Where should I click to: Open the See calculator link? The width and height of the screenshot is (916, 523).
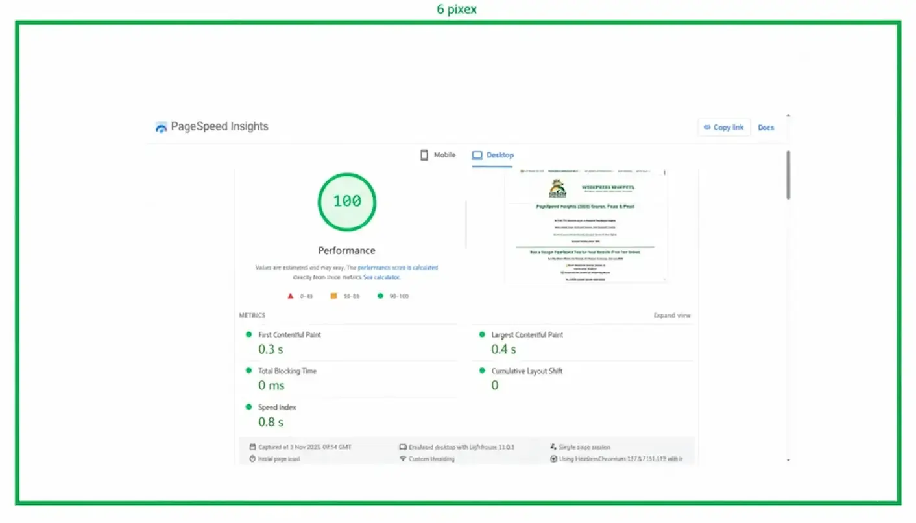click(x=381, y=277)
